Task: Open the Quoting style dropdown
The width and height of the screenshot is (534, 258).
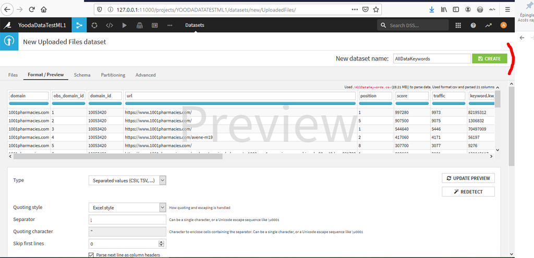Action: [127, 207]
